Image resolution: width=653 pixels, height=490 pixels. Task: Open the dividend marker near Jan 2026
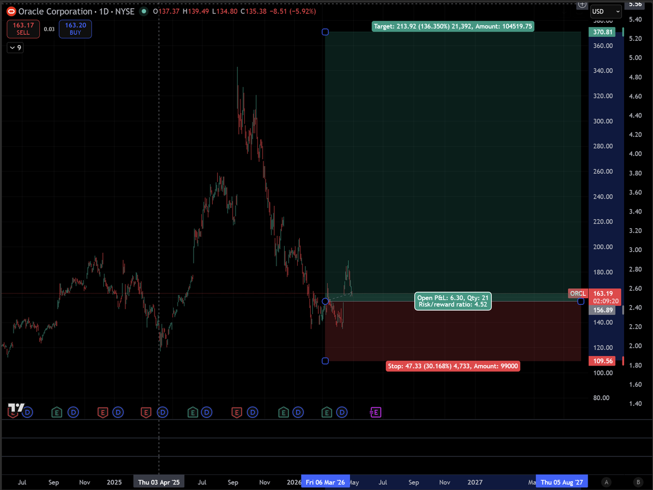click(298, 412)
